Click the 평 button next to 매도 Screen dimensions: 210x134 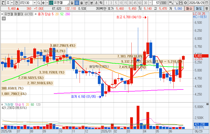206,9
